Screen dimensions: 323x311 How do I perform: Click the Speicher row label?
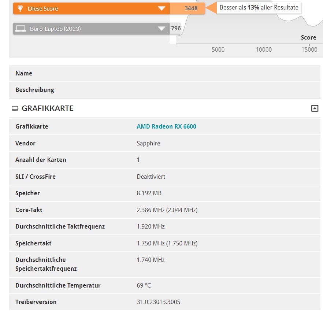[x=27, y=193]
